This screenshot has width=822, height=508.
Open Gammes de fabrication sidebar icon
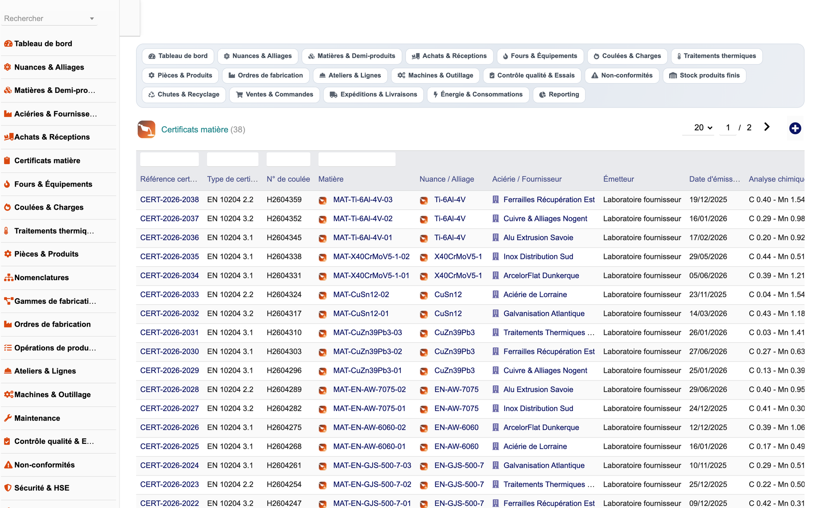point(8,301)
